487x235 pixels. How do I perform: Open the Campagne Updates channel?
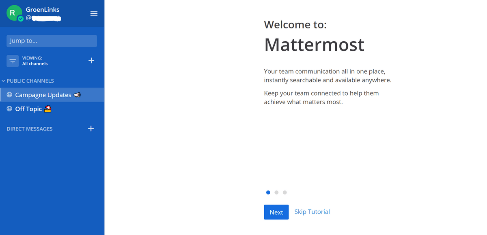[x=52, y=95]
